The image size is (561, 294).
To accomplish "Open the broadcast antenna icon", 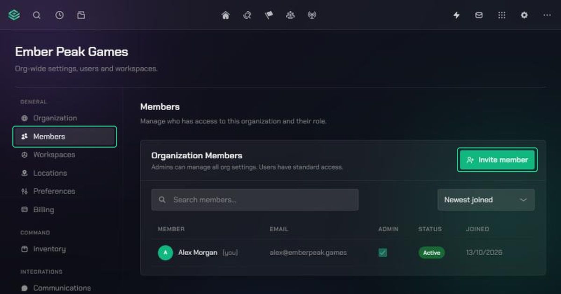I will (x=312, y=15).
